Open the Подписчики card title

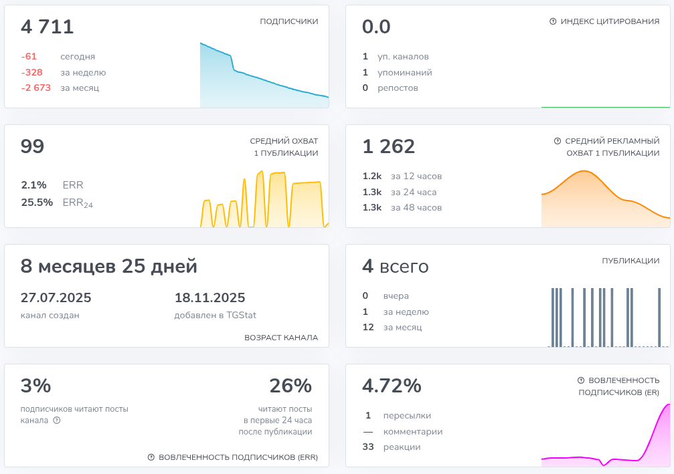288,21
